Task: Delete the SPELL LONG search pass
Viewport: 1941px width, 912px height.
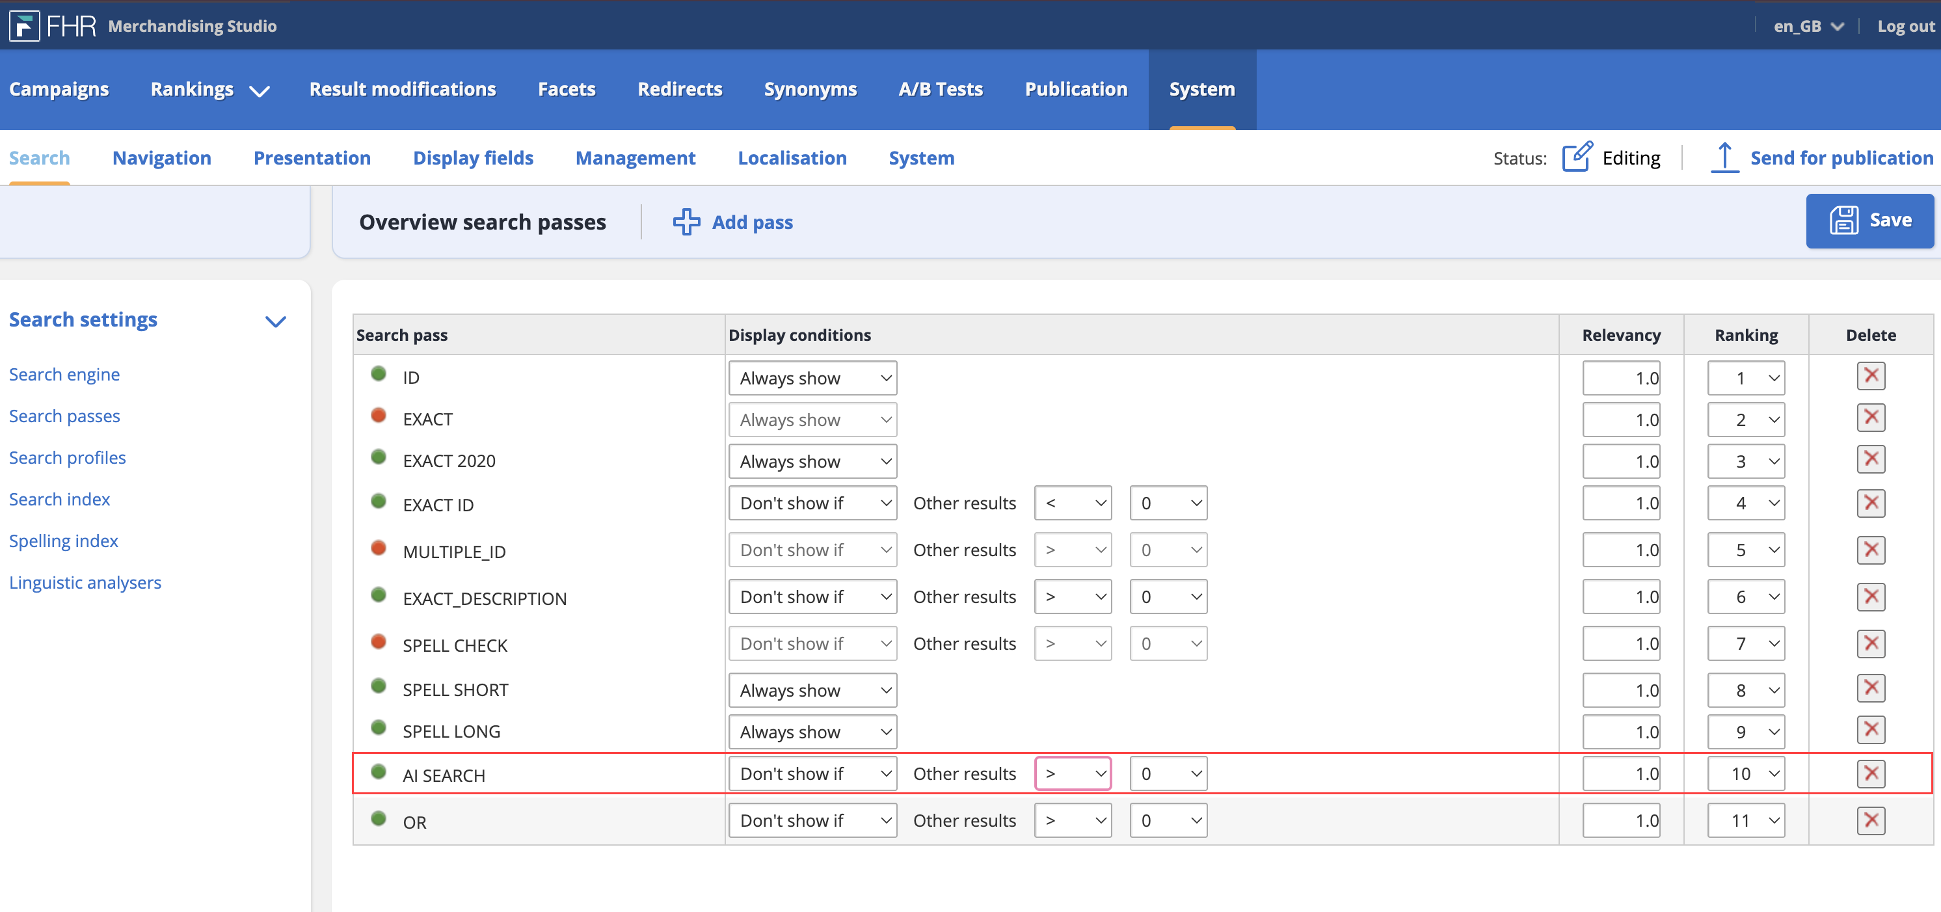Action: coord(1870,730)
